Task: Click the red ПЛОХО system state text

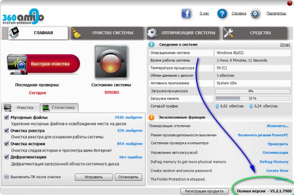Action: (112, 92)
